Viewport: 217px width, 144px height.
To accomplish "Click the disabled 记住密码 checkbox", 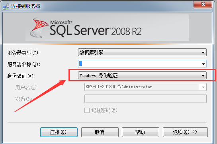I will click(87, 110).
